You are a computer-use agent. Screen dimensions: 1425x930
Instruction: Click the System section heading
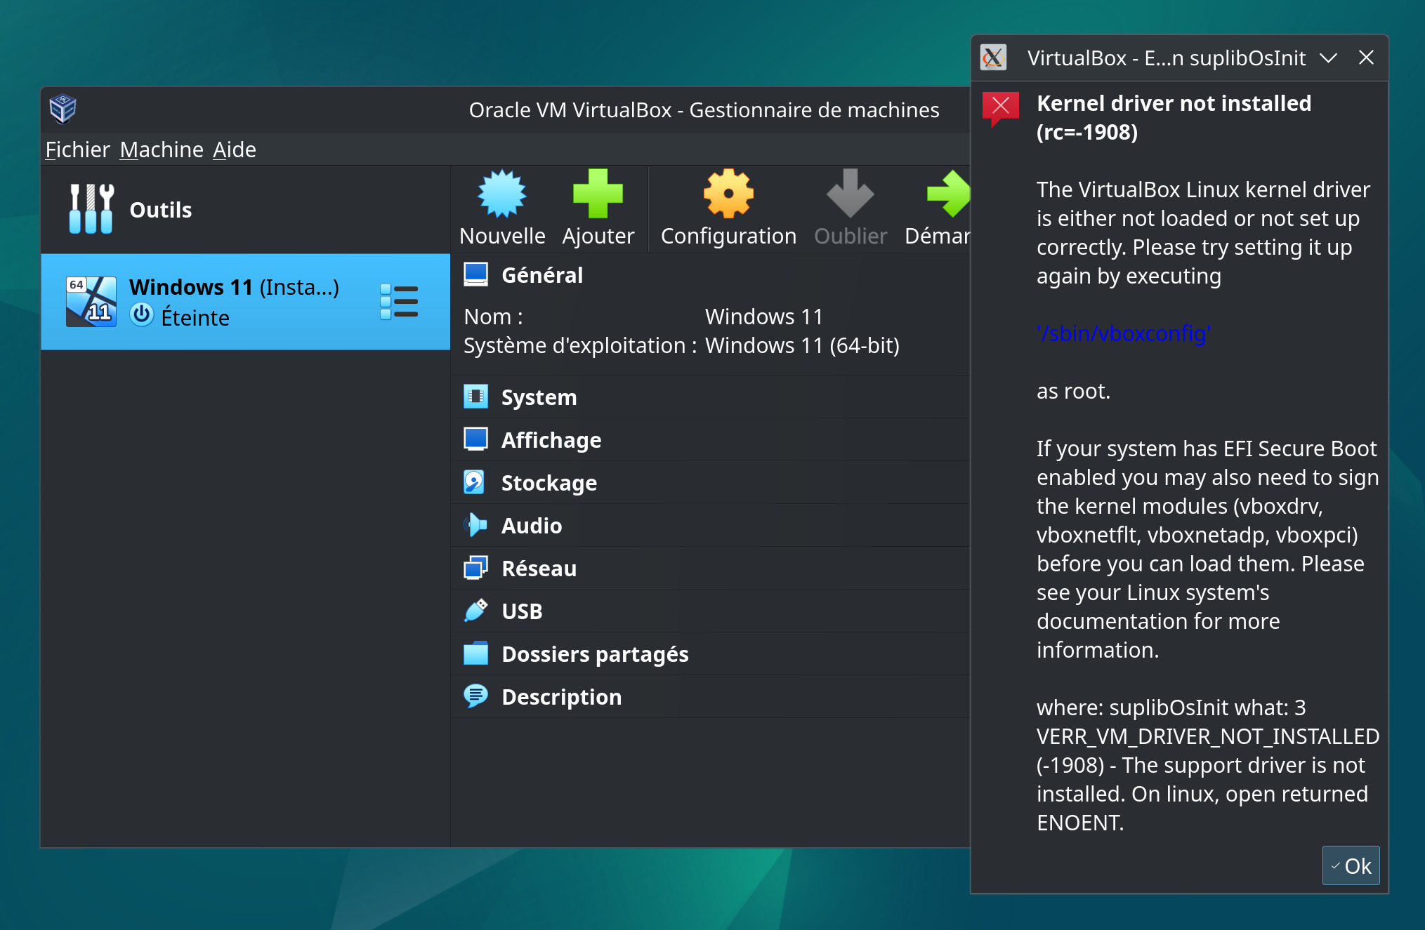tap(539, 397)
